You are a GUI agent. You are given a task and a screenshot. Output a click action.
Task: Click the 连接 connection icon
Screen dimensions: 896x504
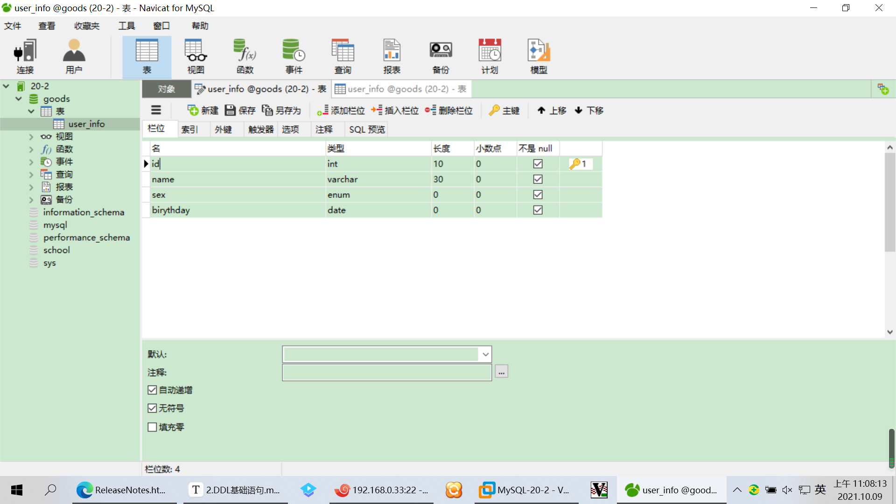pyautogui.click(x=25, y=56)
